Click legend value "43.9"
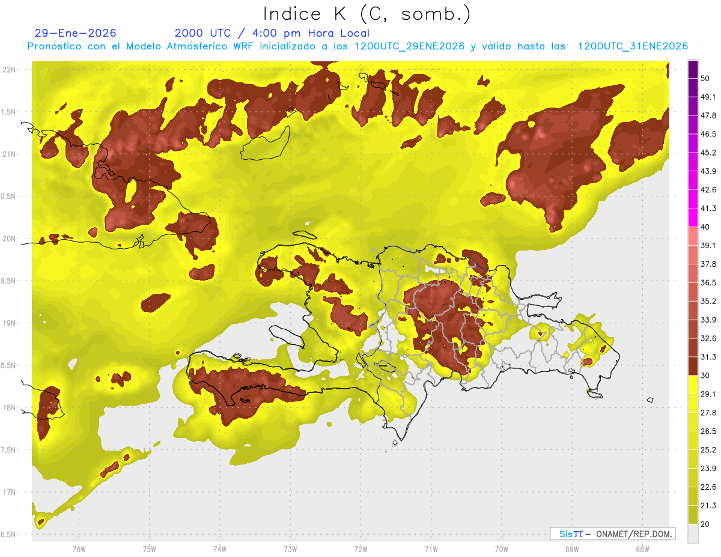This screenshot has height=557, width=721. pos(708,171)
